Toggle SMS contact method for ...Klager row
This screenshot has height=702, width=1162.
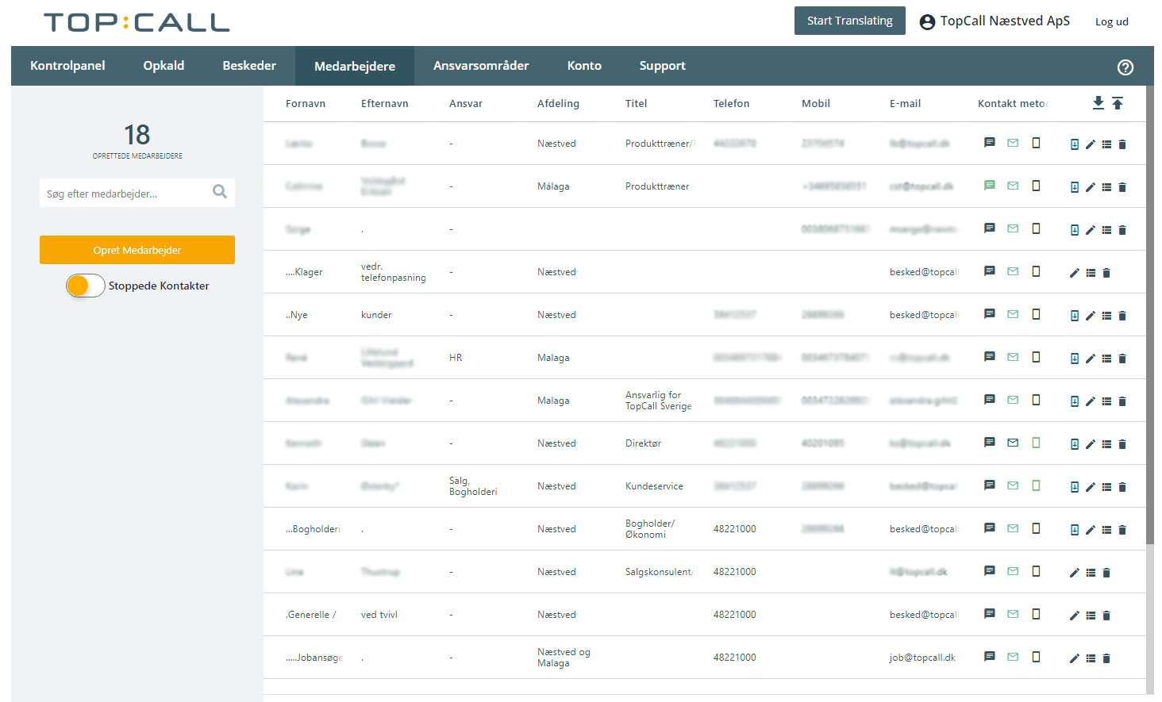tap(990, 271)
